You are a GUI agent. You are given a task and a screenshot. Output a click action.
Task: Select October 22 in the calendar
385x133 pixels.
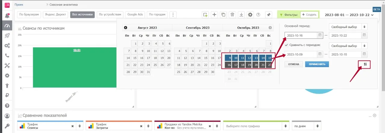coord(269,65)
